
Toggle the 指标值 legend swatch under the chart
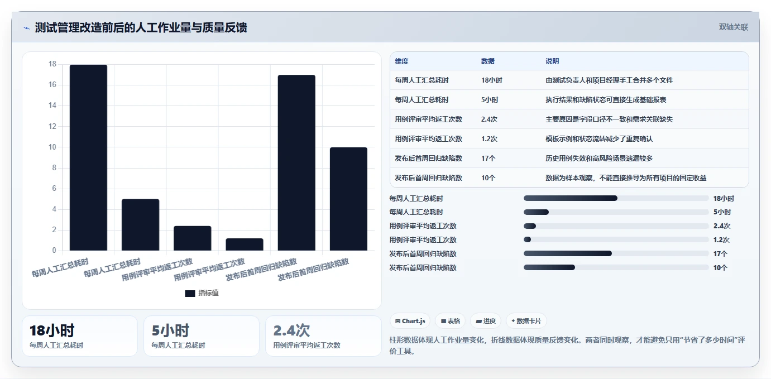[x=190, y=293]
